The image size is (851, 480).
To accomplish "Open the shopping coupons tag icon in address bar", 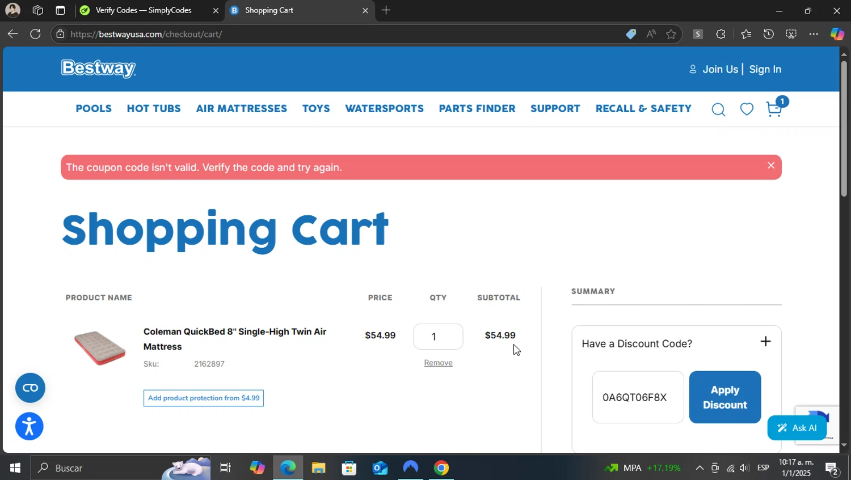I will coord(631,34).
